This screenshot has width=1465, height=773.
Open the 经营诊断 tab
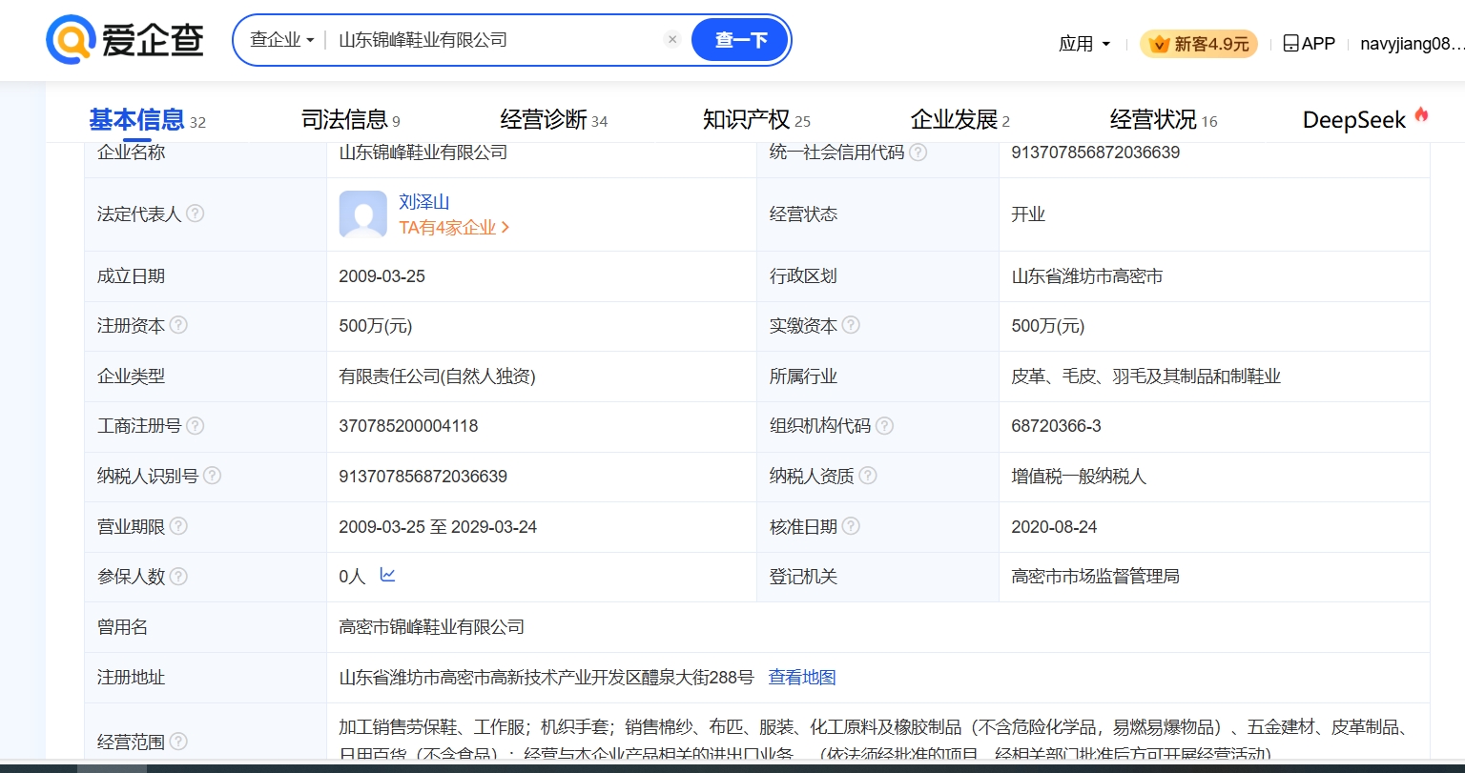[x=554, y=120]
